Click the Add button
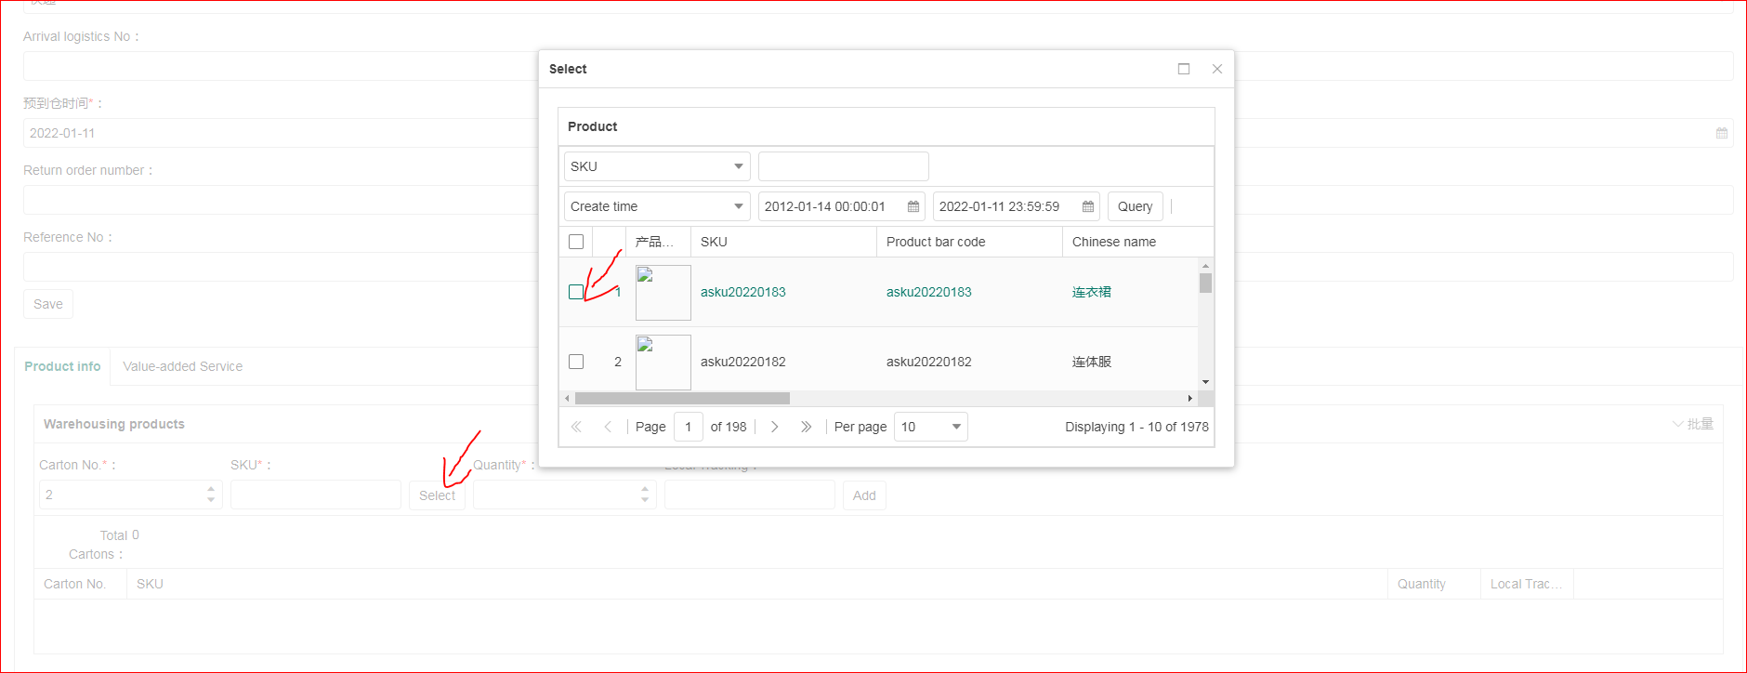 (x=864, y=495)
